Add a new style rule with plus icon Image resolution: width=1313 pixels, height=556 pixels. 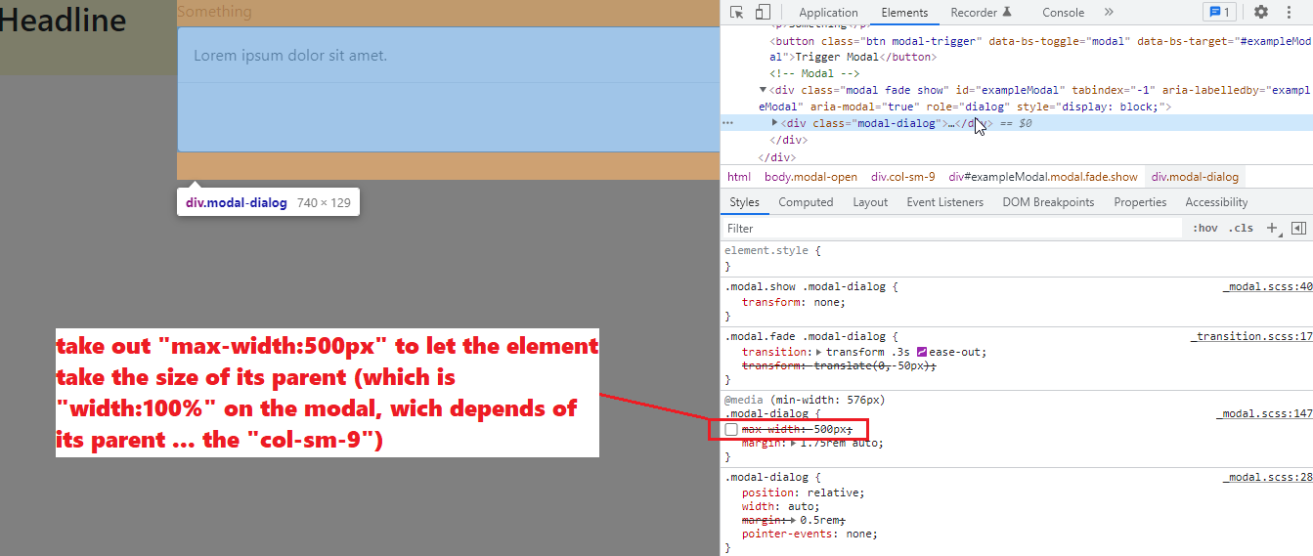pyautogui.click(x=1272, y=228)
